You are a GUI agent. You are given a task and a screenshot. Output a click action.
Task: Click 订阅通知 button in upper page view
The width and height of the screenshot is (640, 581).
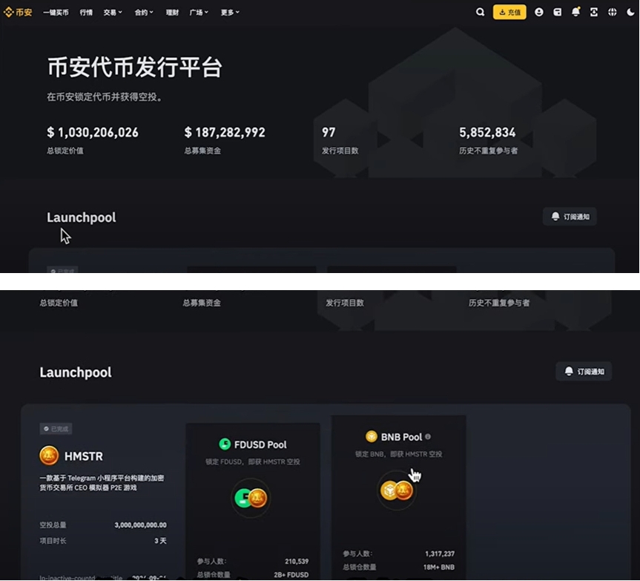(570, 217)
